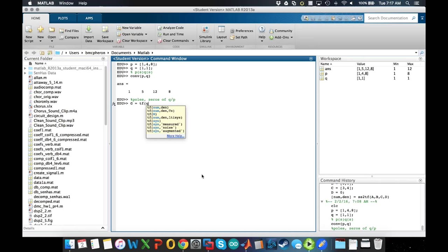Screen dimensions: 448x252
Task: Collapse the 2/2/16 7:08 AM history group
Action: [x=322, y=202]
